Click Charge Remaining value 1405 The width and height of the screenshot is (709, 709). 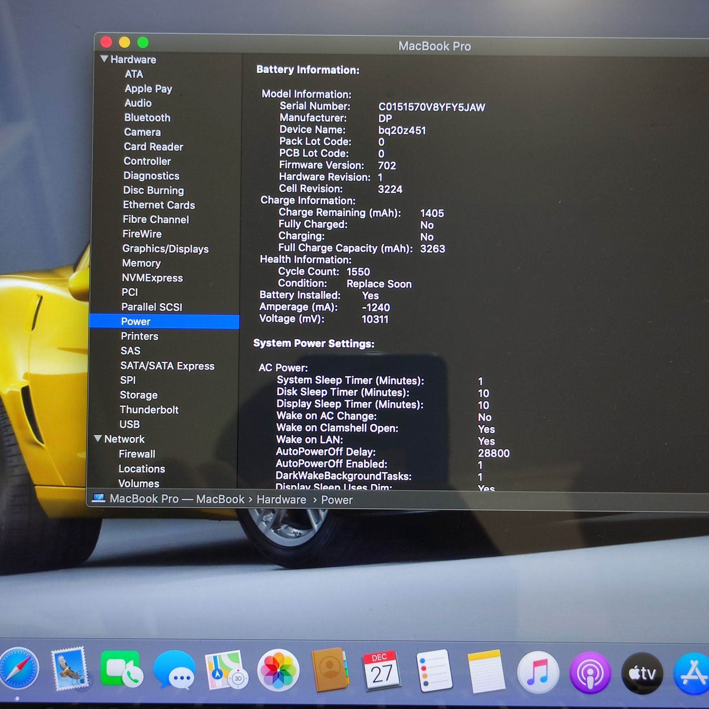click(432, 213)
